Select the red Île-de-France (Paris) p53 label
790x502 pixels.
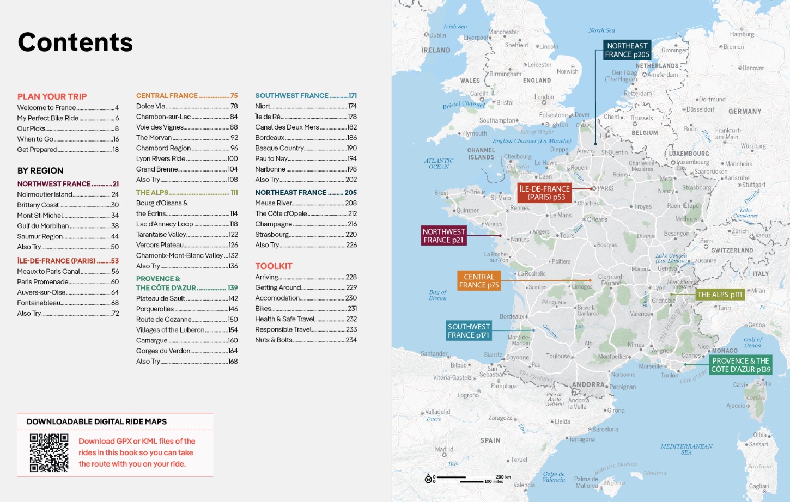544,193
